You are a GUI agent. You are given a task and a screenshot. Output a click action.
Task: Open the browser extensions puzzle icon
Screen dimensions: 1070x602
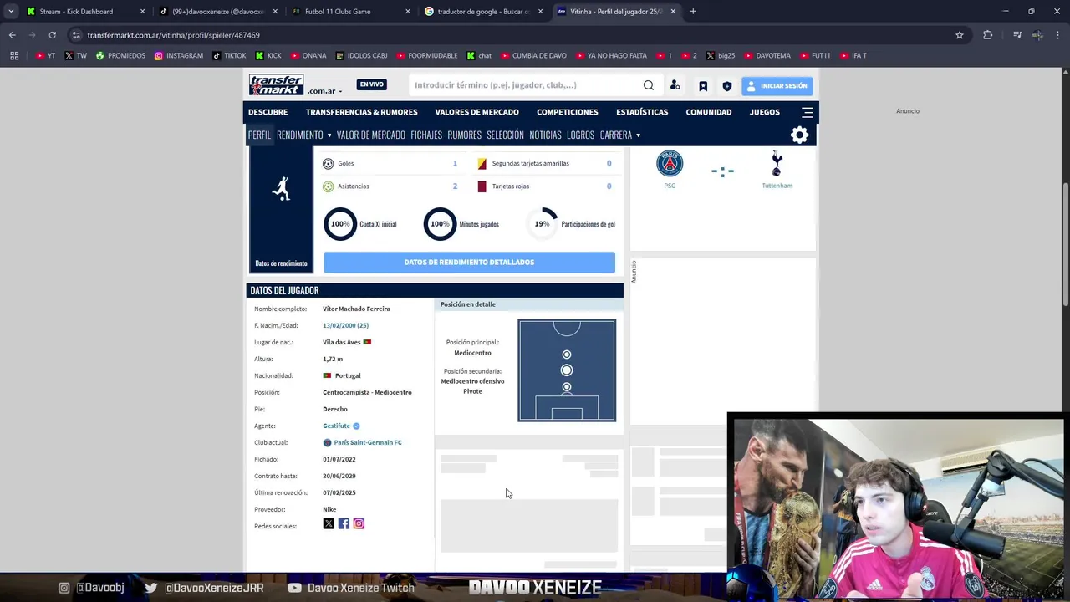coord(988,35)
